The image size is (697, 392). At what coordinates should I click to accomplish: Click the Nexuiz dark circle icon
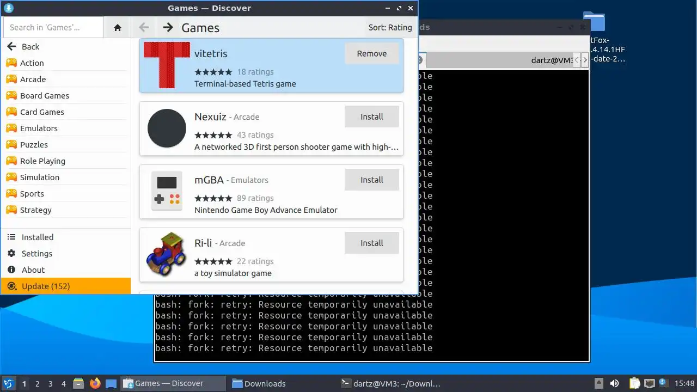pos(167,128)
